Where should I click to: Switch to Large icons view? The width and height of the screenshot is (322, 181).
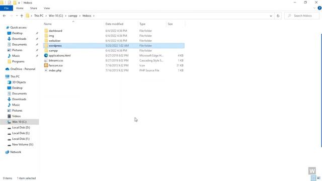(x=318, y=178)
